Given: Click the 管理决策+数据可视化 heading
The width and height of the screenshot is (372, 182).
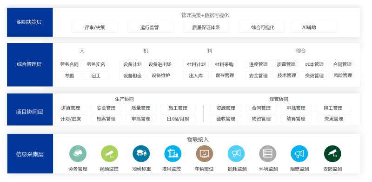Looking at the screenshot, I should (205, 15).
